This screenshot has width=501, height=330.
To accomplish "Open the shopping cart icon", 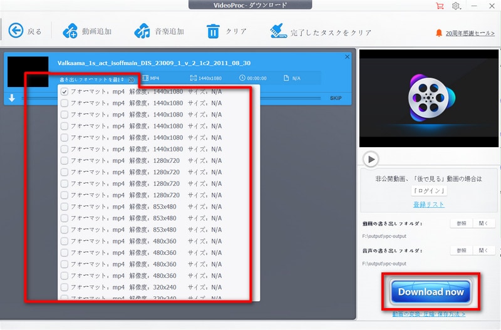I will click(440, 6).
